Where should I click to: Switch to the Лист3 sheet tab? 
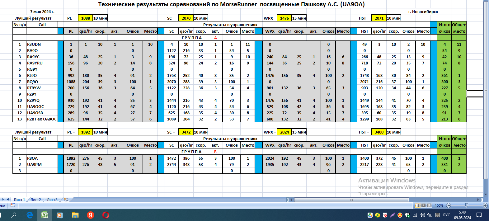click(x=52, y=200)
